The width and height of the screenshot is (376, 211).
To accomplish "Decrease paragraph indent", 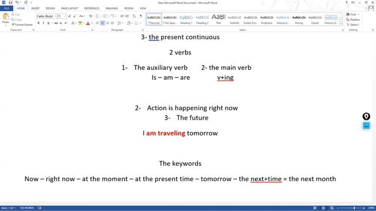I will (x=122, y=16).
